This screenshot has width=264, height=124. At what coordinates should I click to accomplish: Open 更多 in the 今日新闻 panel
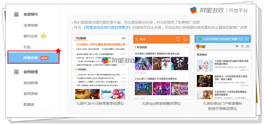[x=124, y=39]
